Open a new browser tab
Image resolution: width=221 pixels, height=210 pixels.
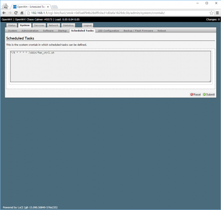(x=54, y=7)
